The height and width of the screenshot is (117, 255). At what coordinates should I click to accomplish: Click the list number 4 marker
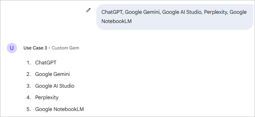click(28, 97)
